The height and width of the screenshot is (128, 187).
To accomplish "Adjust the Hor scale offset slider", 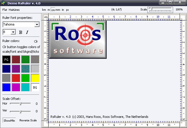I will [x=20, y=104].
